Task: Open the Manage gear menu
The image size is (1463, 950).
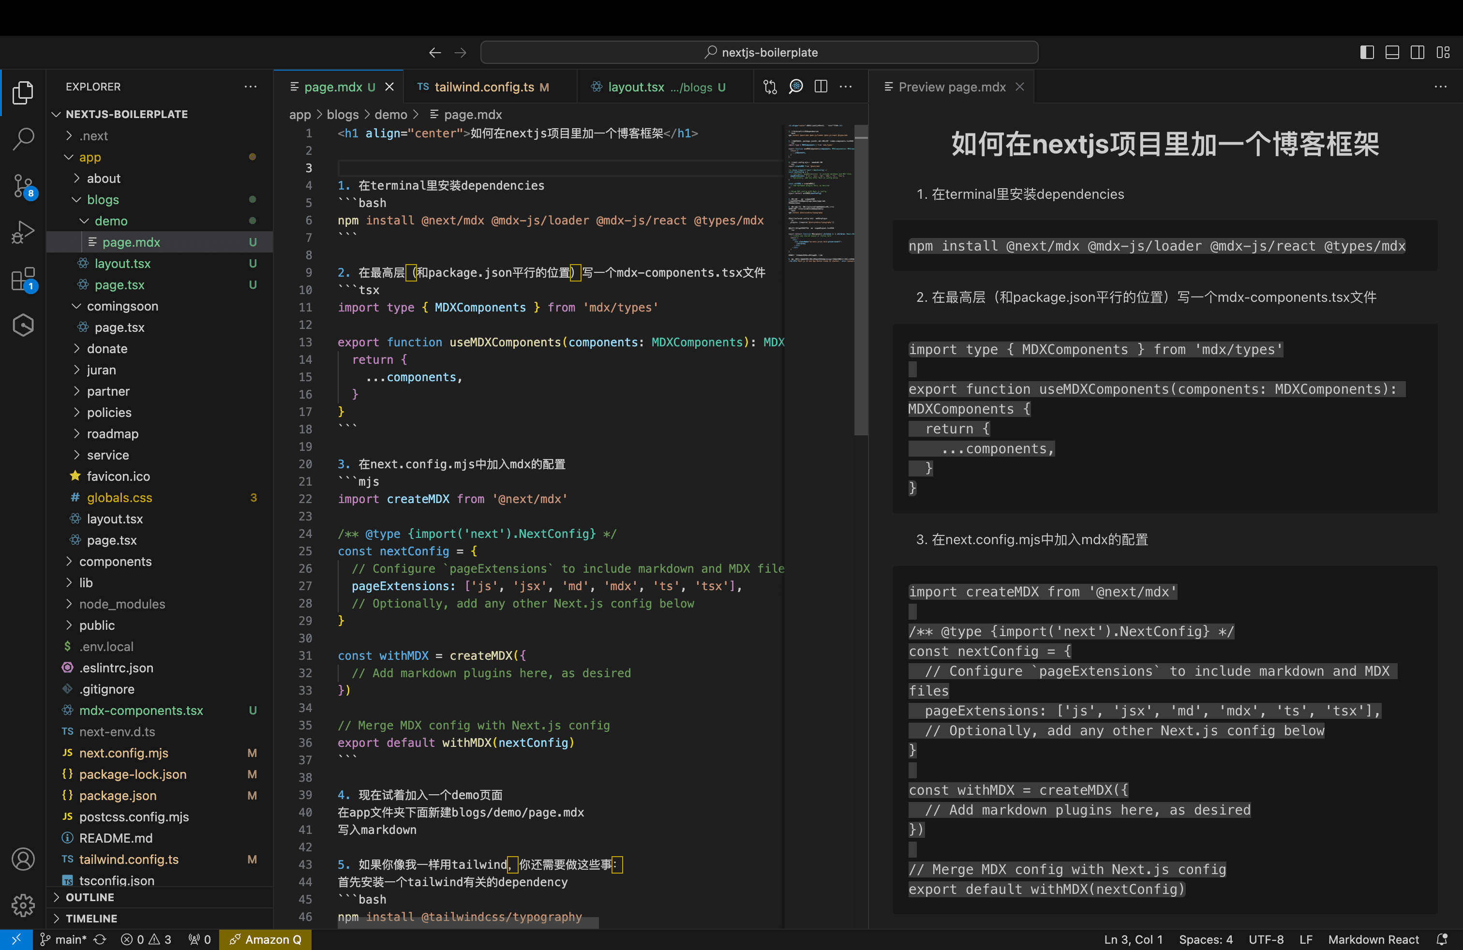Action: coord(23,905)
